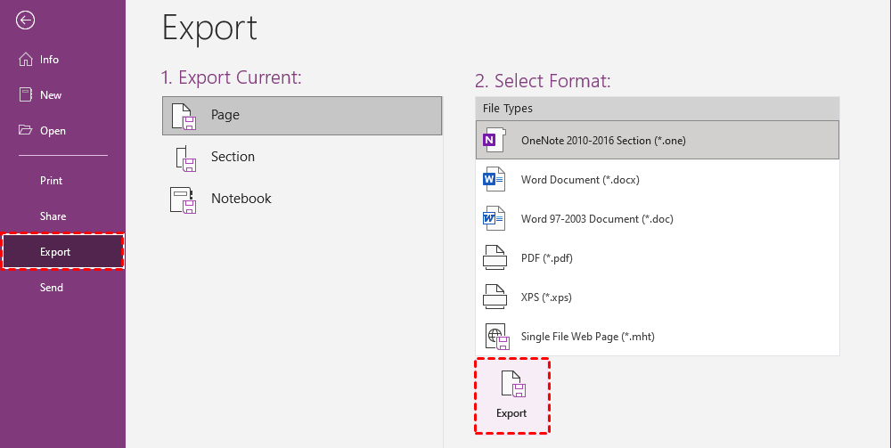Select the Export sidebar item
The height and width of the screenshot is (448, 891).
pos(55,252)
